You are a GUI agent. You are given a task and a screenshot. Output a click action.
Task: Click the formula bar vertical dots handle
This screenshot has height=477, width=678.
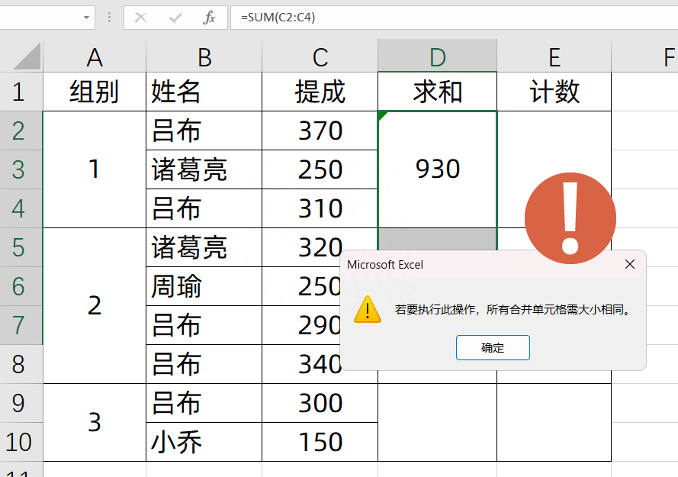[x=109, y=18]
